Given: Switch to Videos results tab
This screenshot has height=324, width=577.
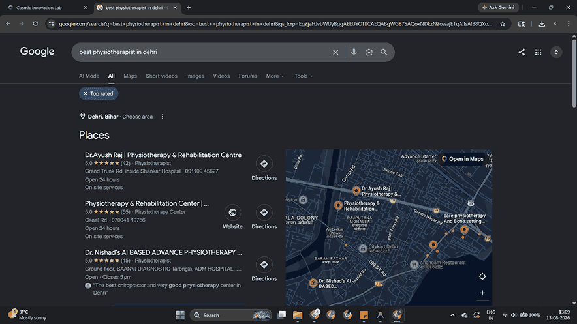Looking at the screenshot, I should (x=221, y=76).
